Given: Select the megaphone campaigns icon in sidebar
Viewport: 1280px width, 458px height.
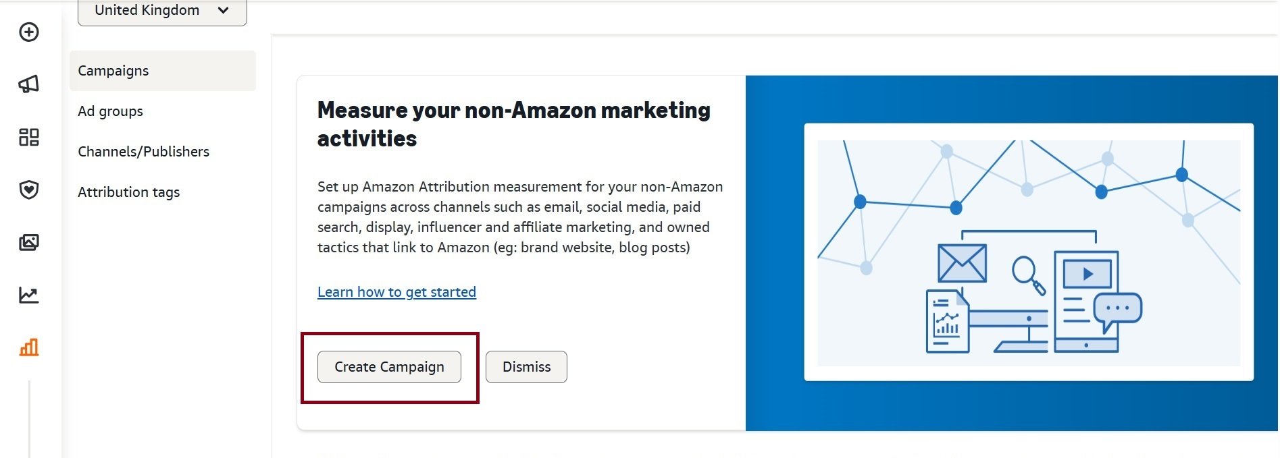Looking at the screenshot, I should coord(28,84).
